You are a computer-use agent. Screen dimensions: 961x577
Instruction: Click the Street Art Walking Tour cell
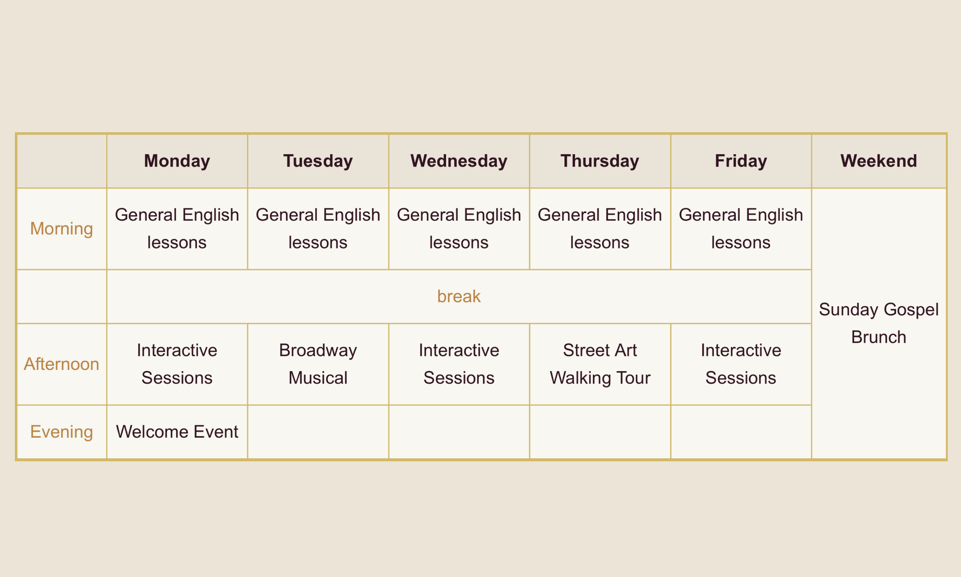coord(600,364)
